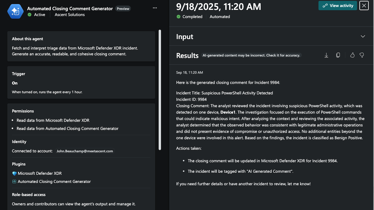Click the Microsoft Defender XDR shield icon
This screenshot has width=374, height=210.
click(14, 174)
